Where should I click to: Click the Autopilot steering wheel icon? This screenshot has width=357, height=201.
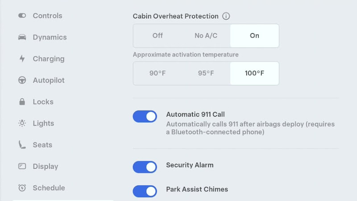click(x=22, y=80)
